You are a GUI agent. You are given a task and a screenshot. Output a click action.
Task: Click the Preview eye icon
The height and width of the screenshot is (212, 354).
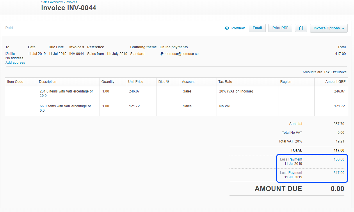click(x=227, y=28)
